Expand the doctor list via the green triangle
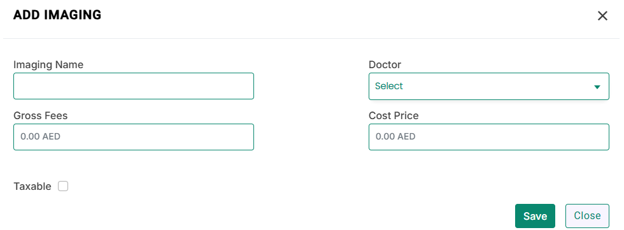 [x=597, y=87]
